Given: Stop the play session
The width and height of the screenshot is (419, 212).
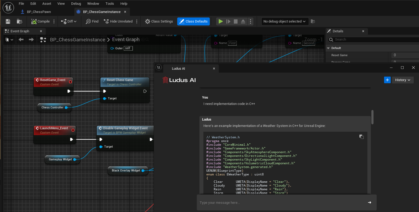Looking at the screenshot, I should click(x=236, y=21).
